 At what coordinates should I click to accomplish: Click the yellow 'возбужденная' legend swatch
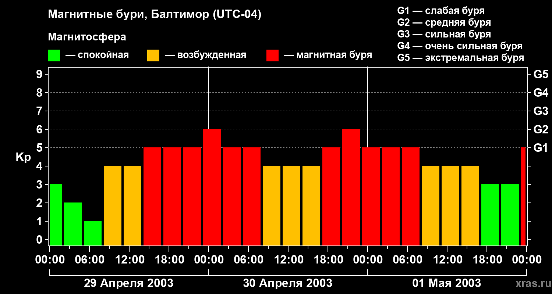[153, 55]
